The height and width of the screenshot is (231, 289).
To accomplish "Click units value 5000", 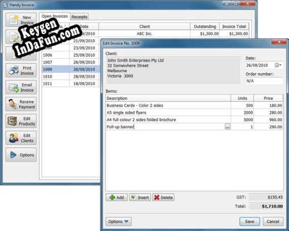I will click(x=242, y=120).
